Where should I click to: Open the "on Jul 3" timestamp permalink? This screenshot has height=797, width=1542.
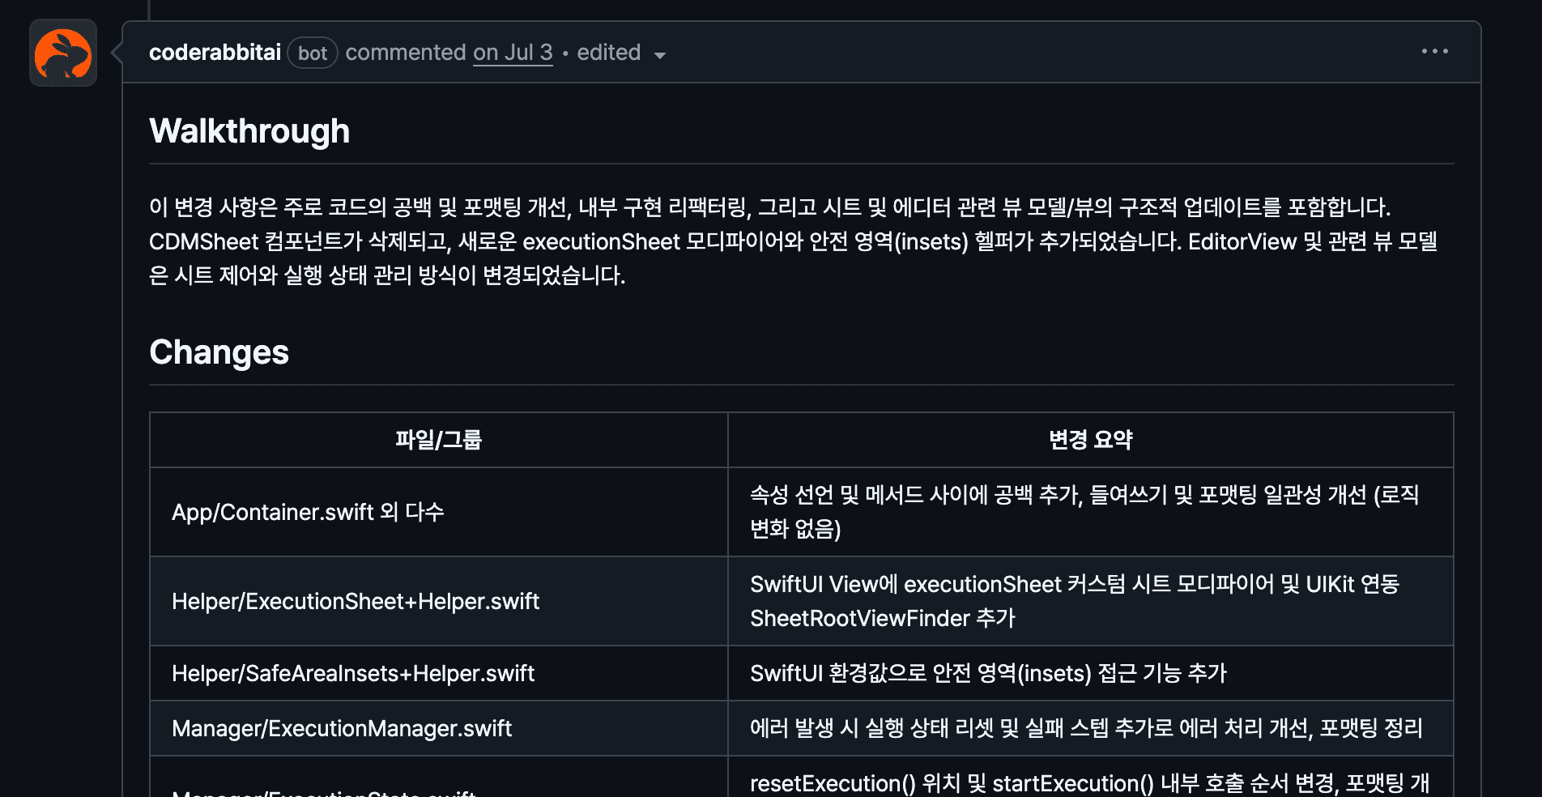(x=513, y=52)
